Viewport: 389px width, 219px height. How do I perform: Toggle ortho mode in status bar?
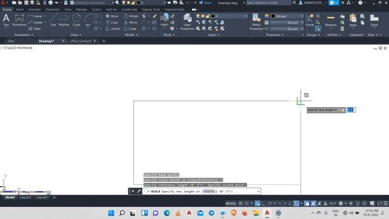tap(263, 203)
